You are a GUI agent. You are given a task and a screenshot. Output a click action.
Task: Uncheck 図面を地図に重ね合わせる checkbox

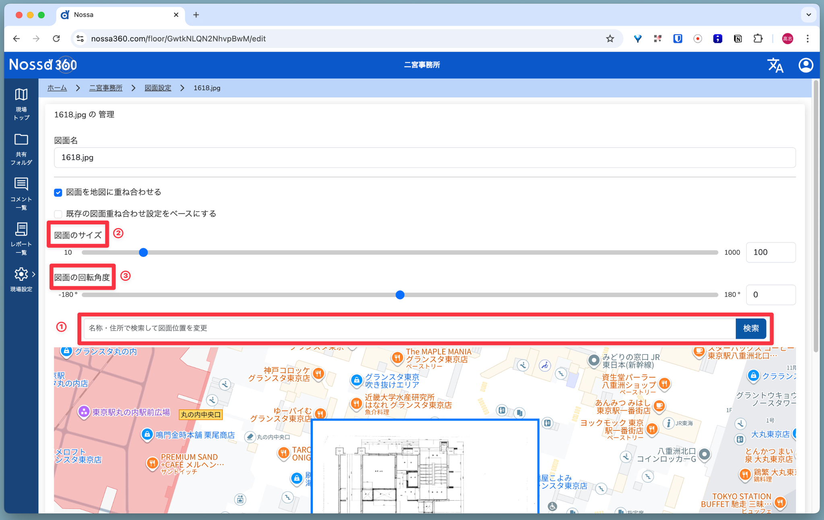pos(58,193)
